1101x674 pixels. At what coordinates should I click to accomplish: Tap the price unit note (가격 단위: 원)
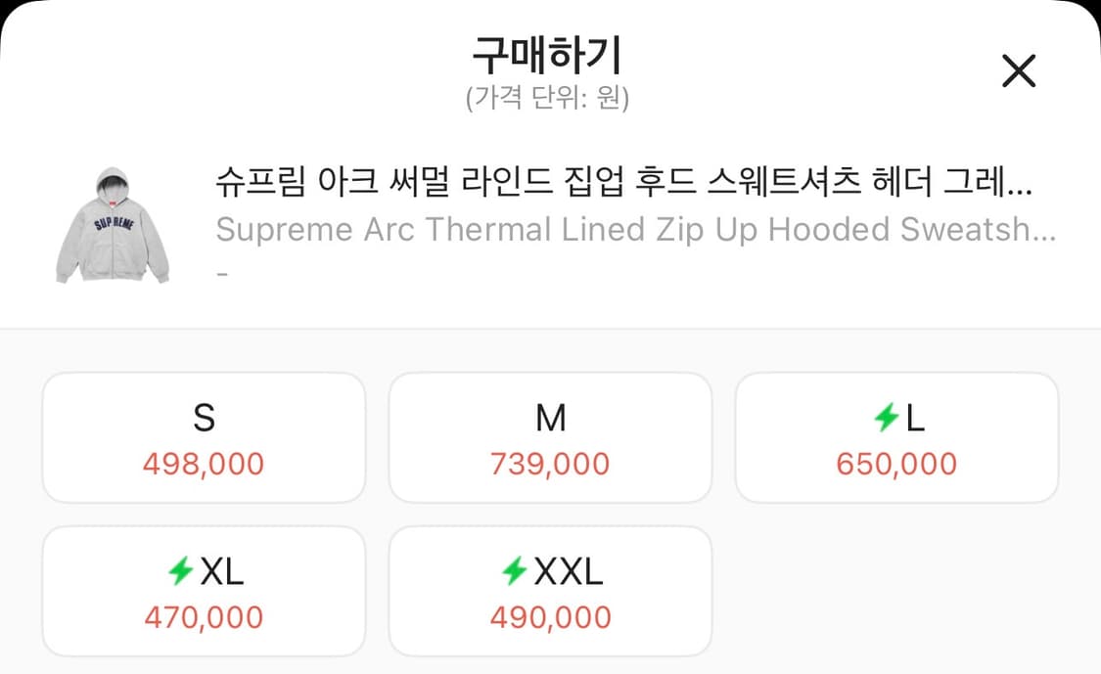coord(547,99)
